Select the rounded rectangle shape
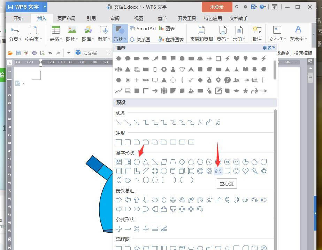Screen dimensions: 322x250 pos(128,142)
